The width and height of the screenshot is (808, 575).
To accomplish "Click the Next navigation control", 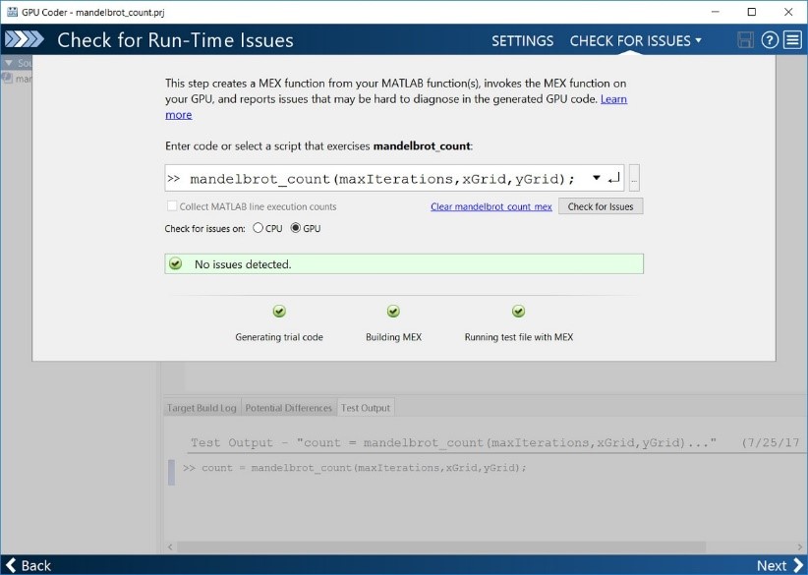I will [x=776, y=566].
